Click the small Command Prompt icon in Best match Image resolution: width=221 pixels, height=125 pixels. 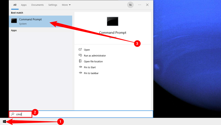click(14, 21)
